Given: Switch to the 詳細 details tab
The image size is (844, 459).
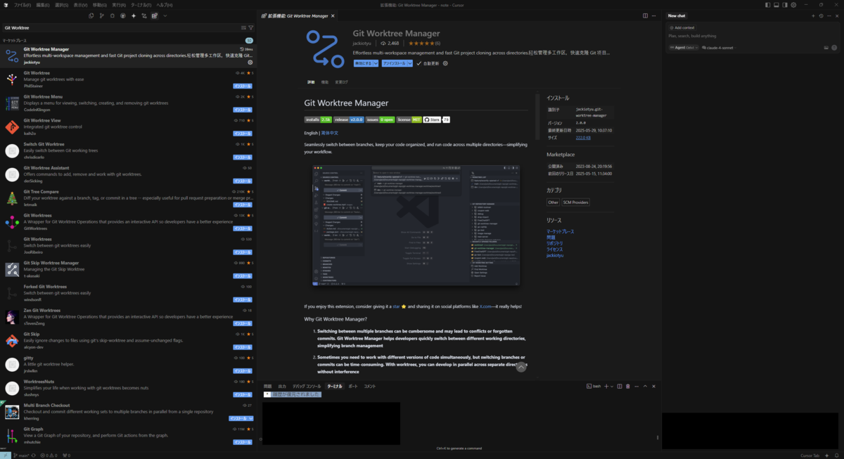Looking at the screenshot, I should coord(311,82).
